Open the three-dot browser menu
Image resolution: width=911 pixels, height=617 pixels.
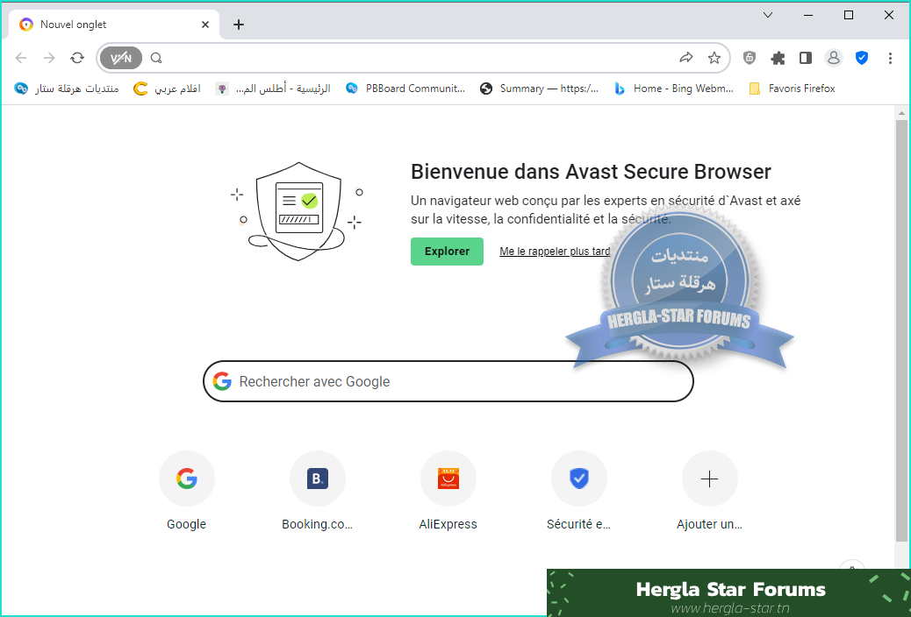[890, 58]
